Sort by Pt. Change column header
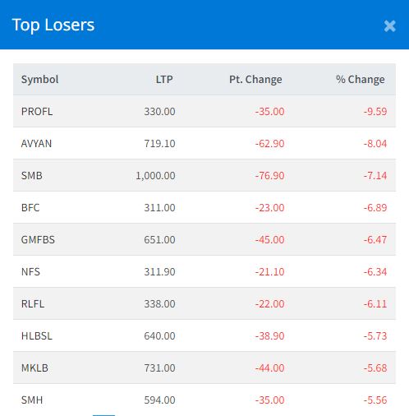 click(x=255, y=80)
